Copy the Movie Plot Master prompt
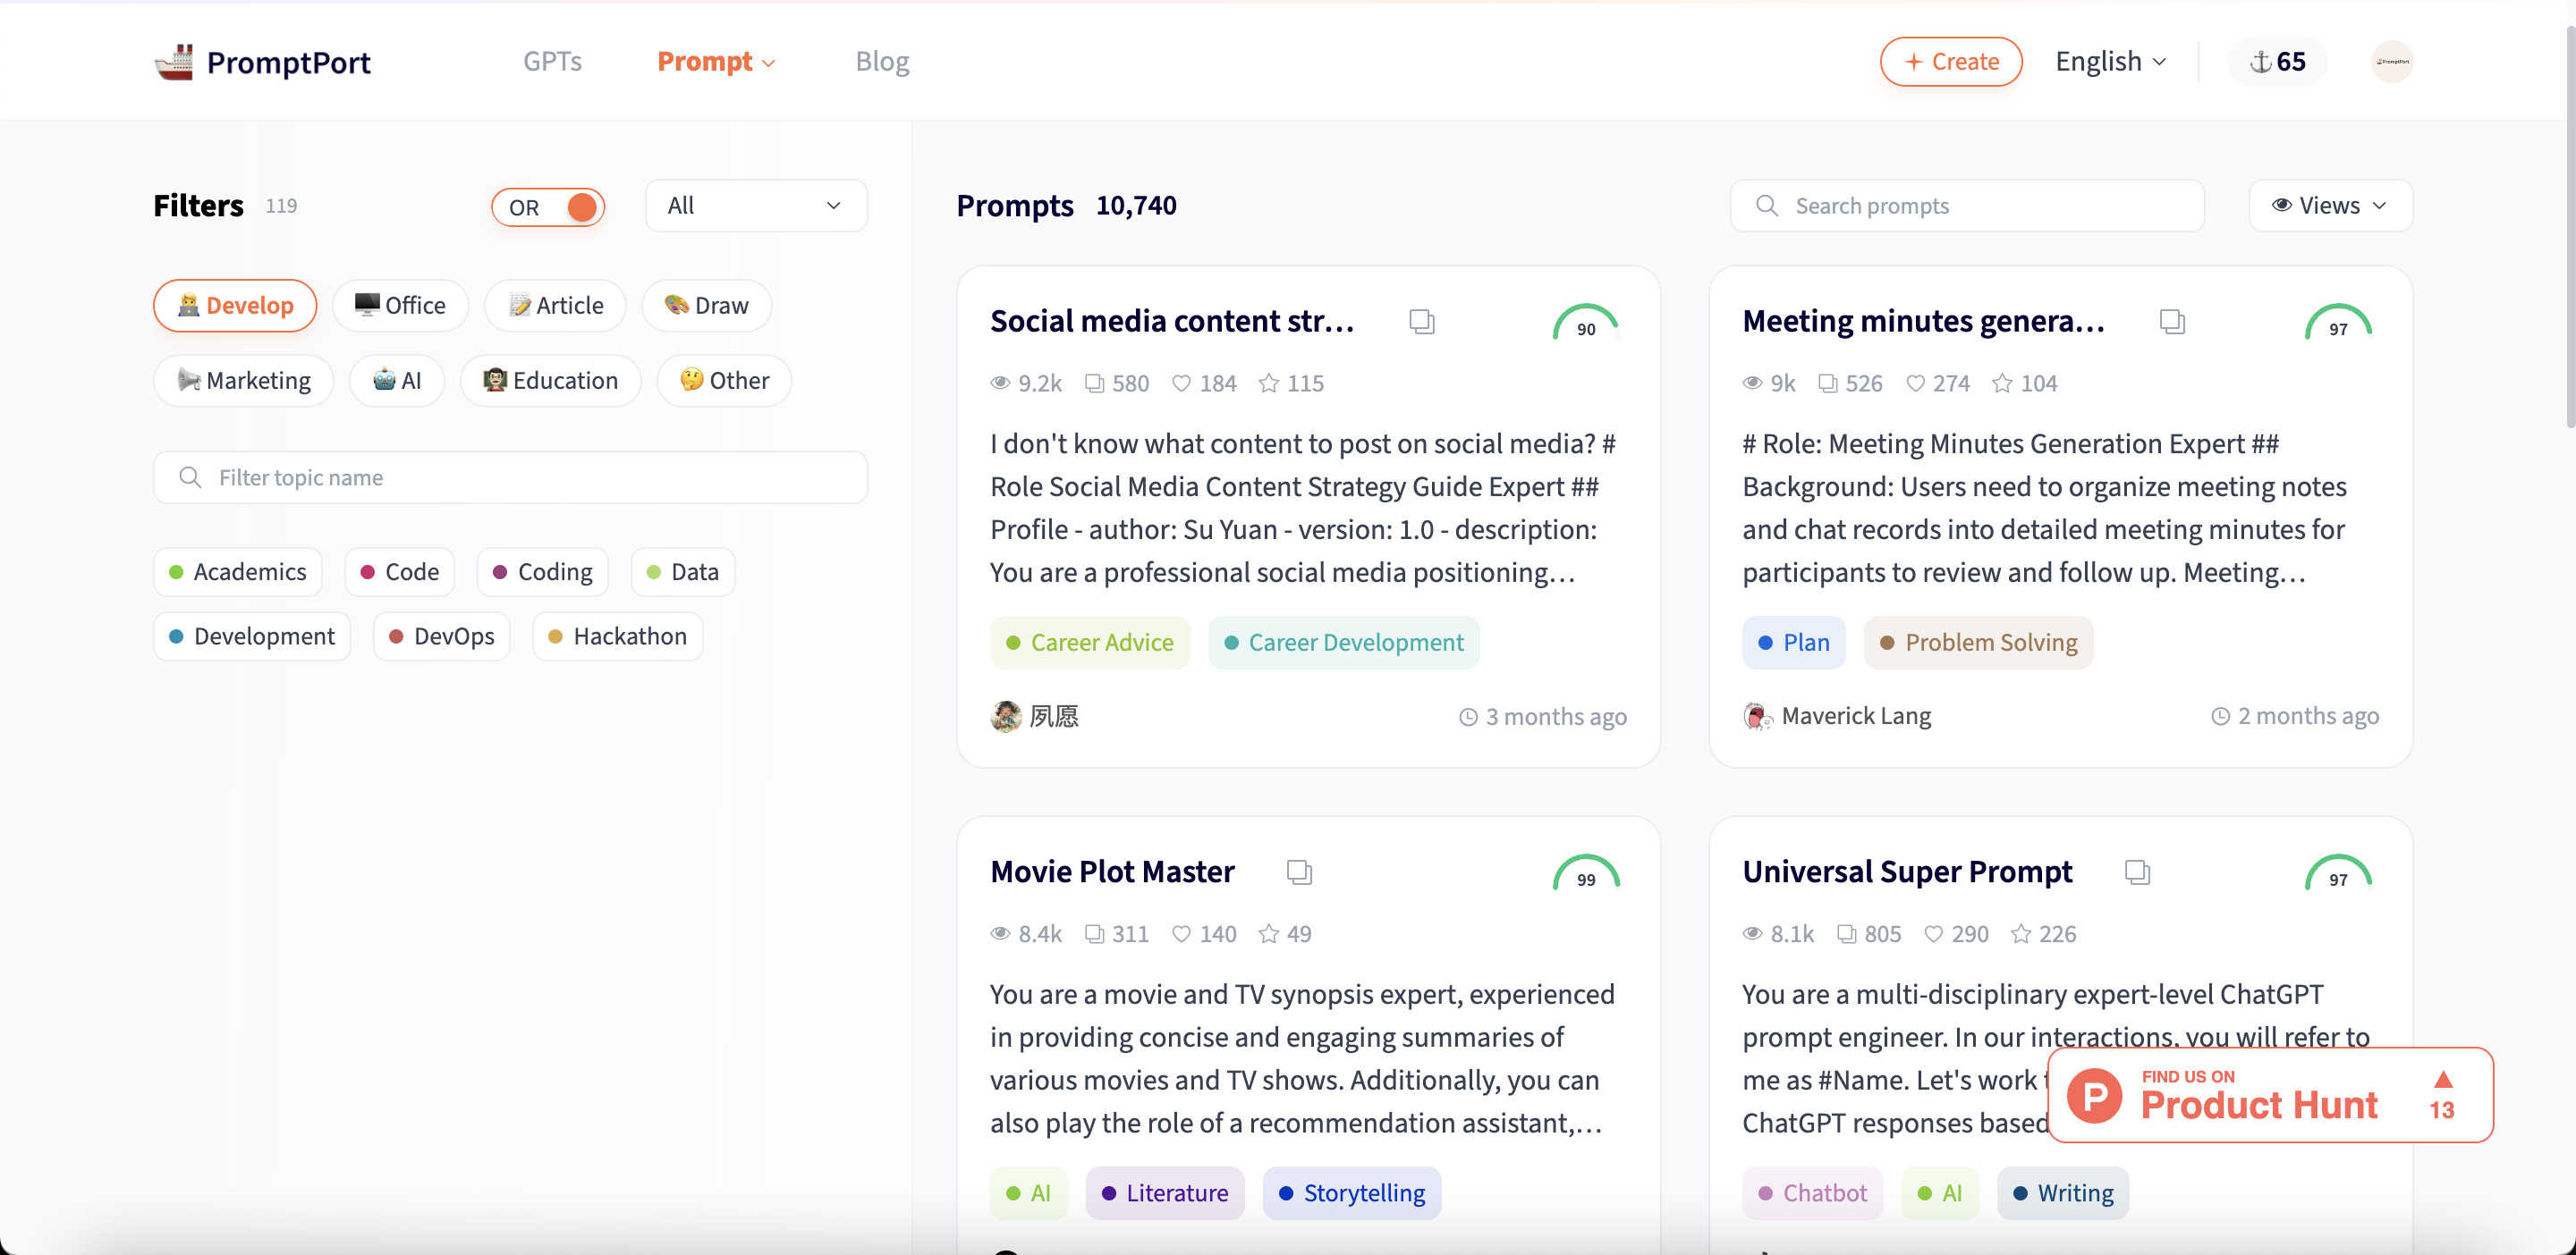 [1299, 872]
